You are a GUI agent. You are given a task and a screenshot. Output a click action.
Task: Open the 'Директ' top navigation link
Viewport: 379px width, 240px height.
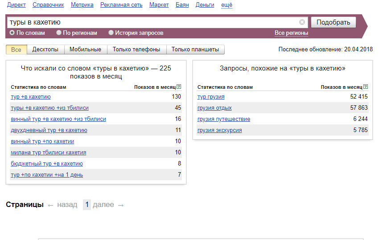(16, 4)
